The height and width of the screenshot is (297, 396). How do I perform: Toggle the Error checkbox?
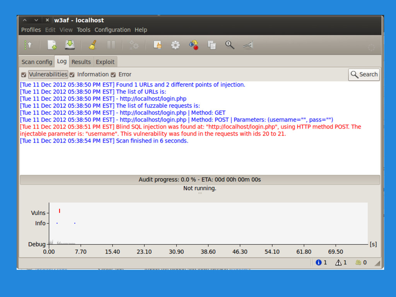click(113, 75)
